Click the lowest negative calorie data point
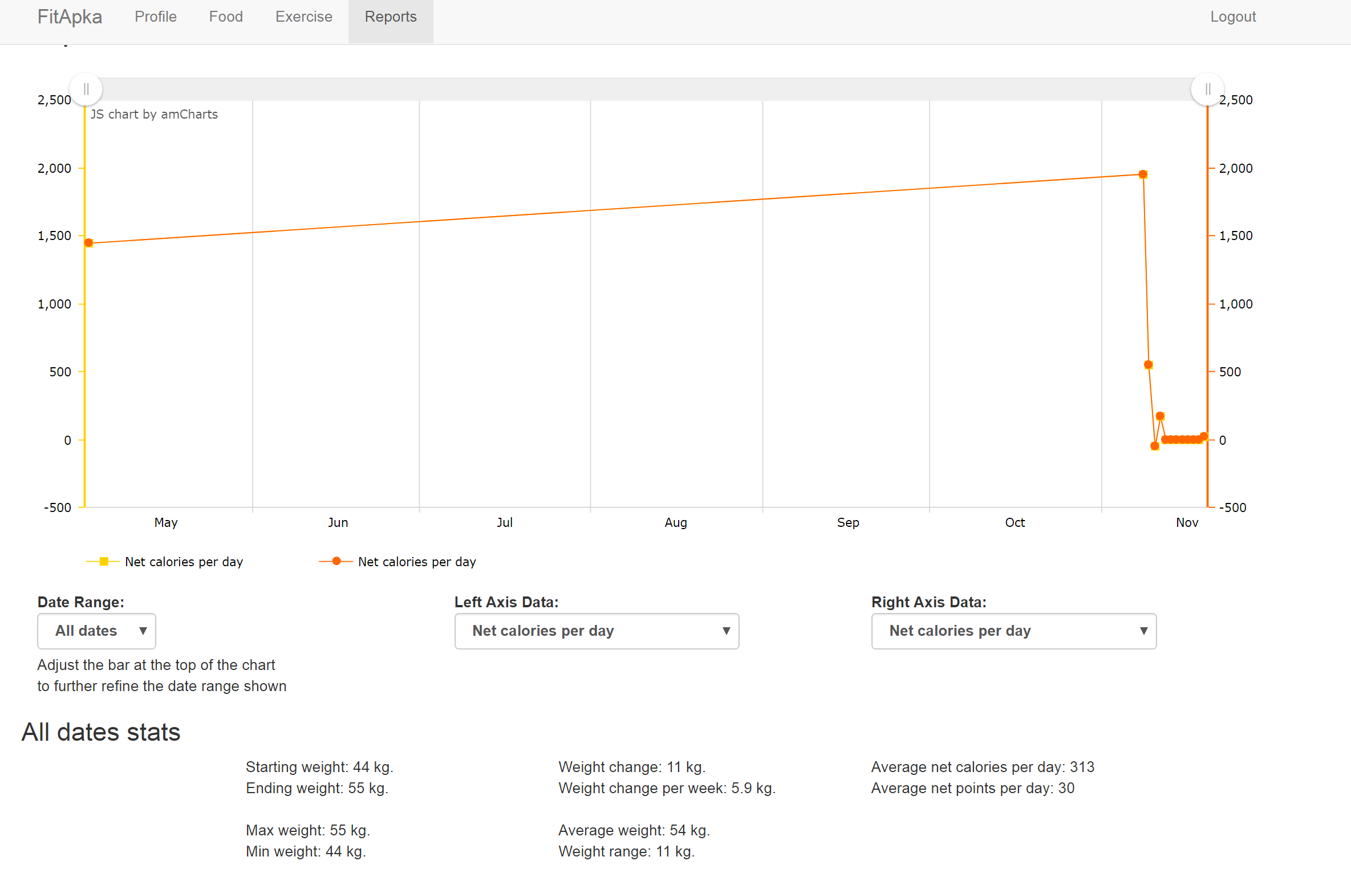Screen dimensions: 1351x873 click(1155, 446)
